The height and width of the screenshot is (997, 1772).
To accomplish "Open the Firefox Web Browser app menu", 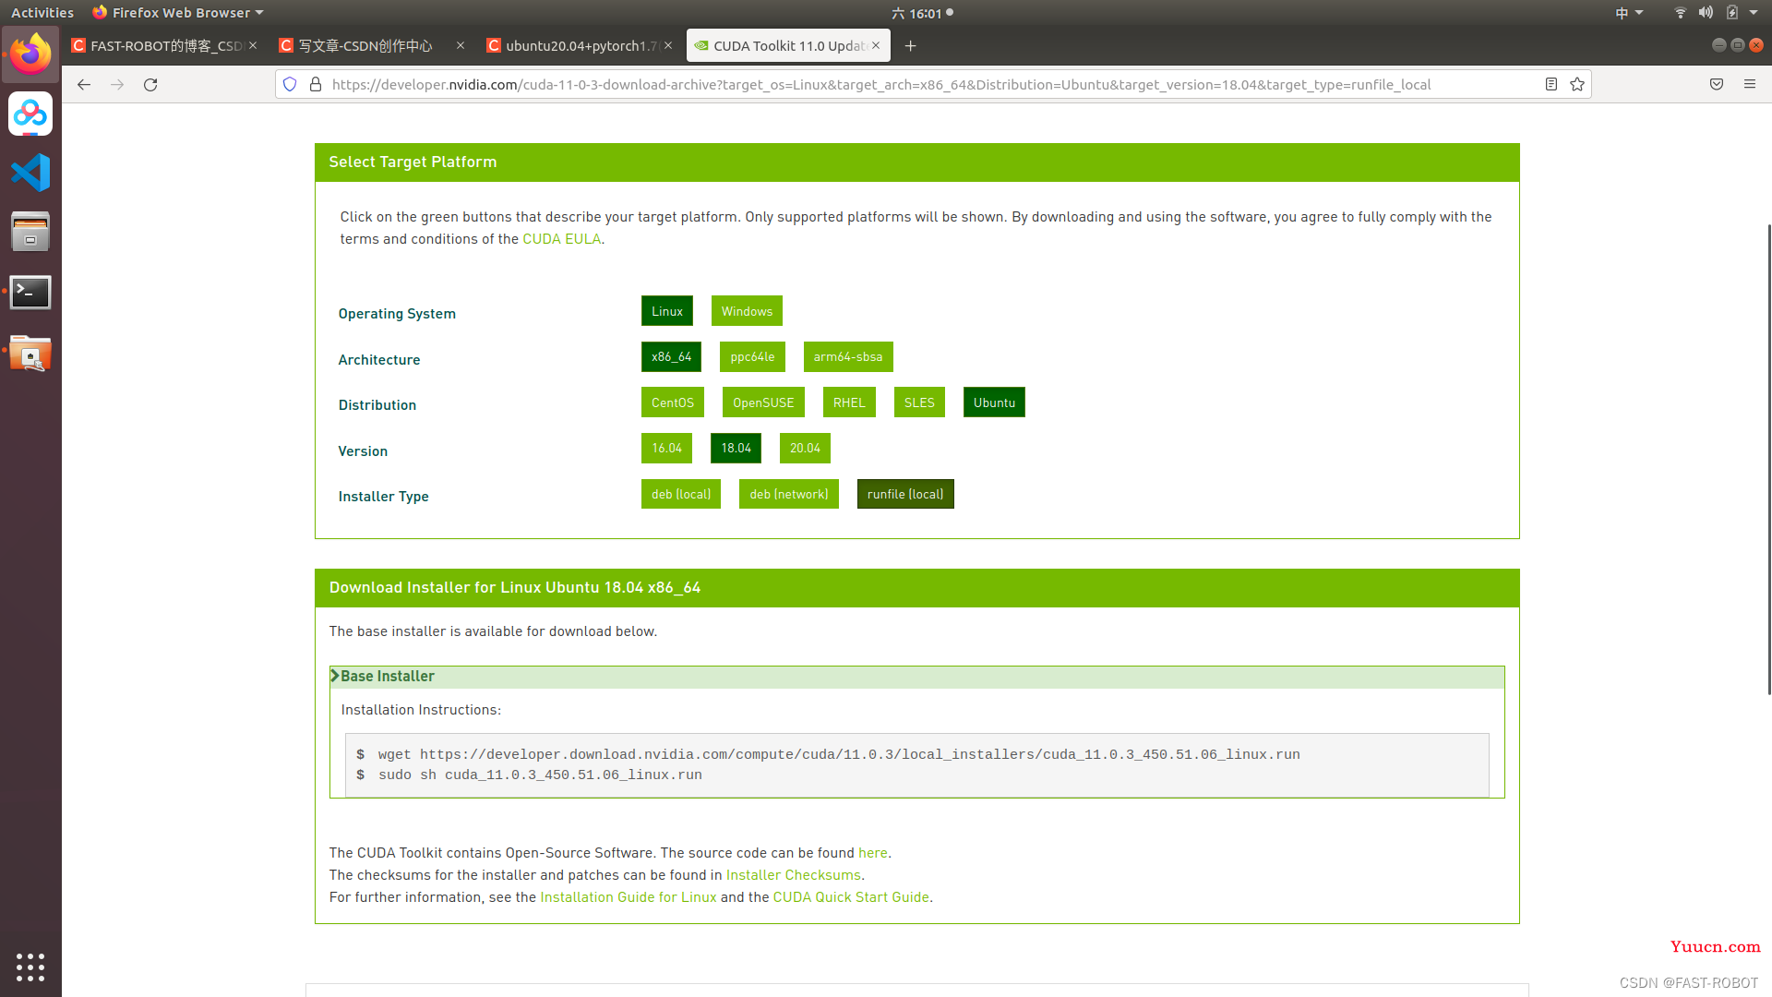I will pyautogui.click(x=178, y=13).
